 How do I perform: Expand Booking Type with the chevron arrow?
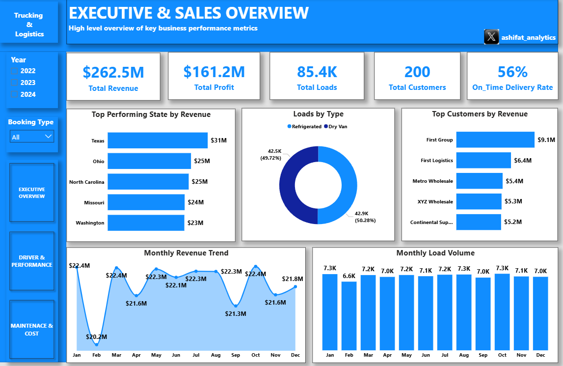coord(48,136)
